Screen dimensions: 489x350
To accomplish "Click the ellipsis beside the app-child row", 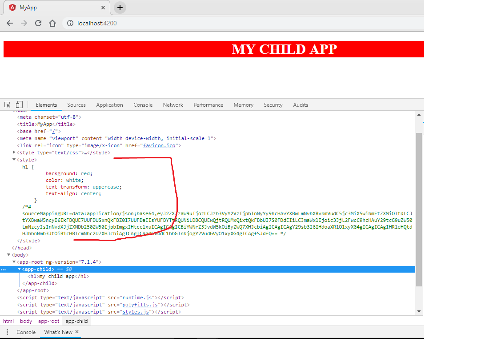I will [x=4, y=269].
